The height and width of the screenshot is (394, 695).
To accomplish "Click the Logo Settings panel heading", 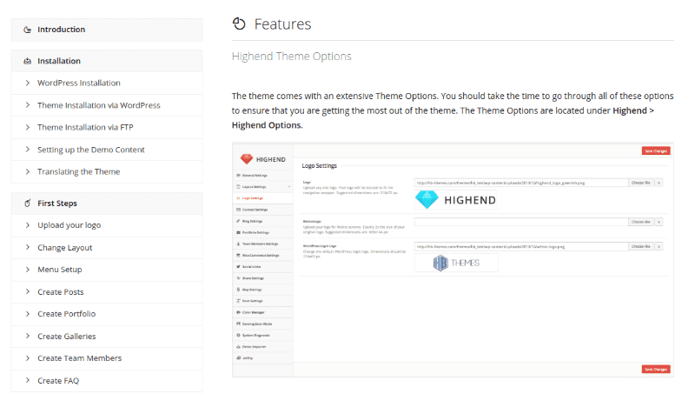I will (x=319, y=166).
